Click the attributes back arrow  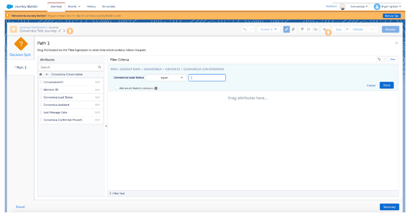point(47,75)
